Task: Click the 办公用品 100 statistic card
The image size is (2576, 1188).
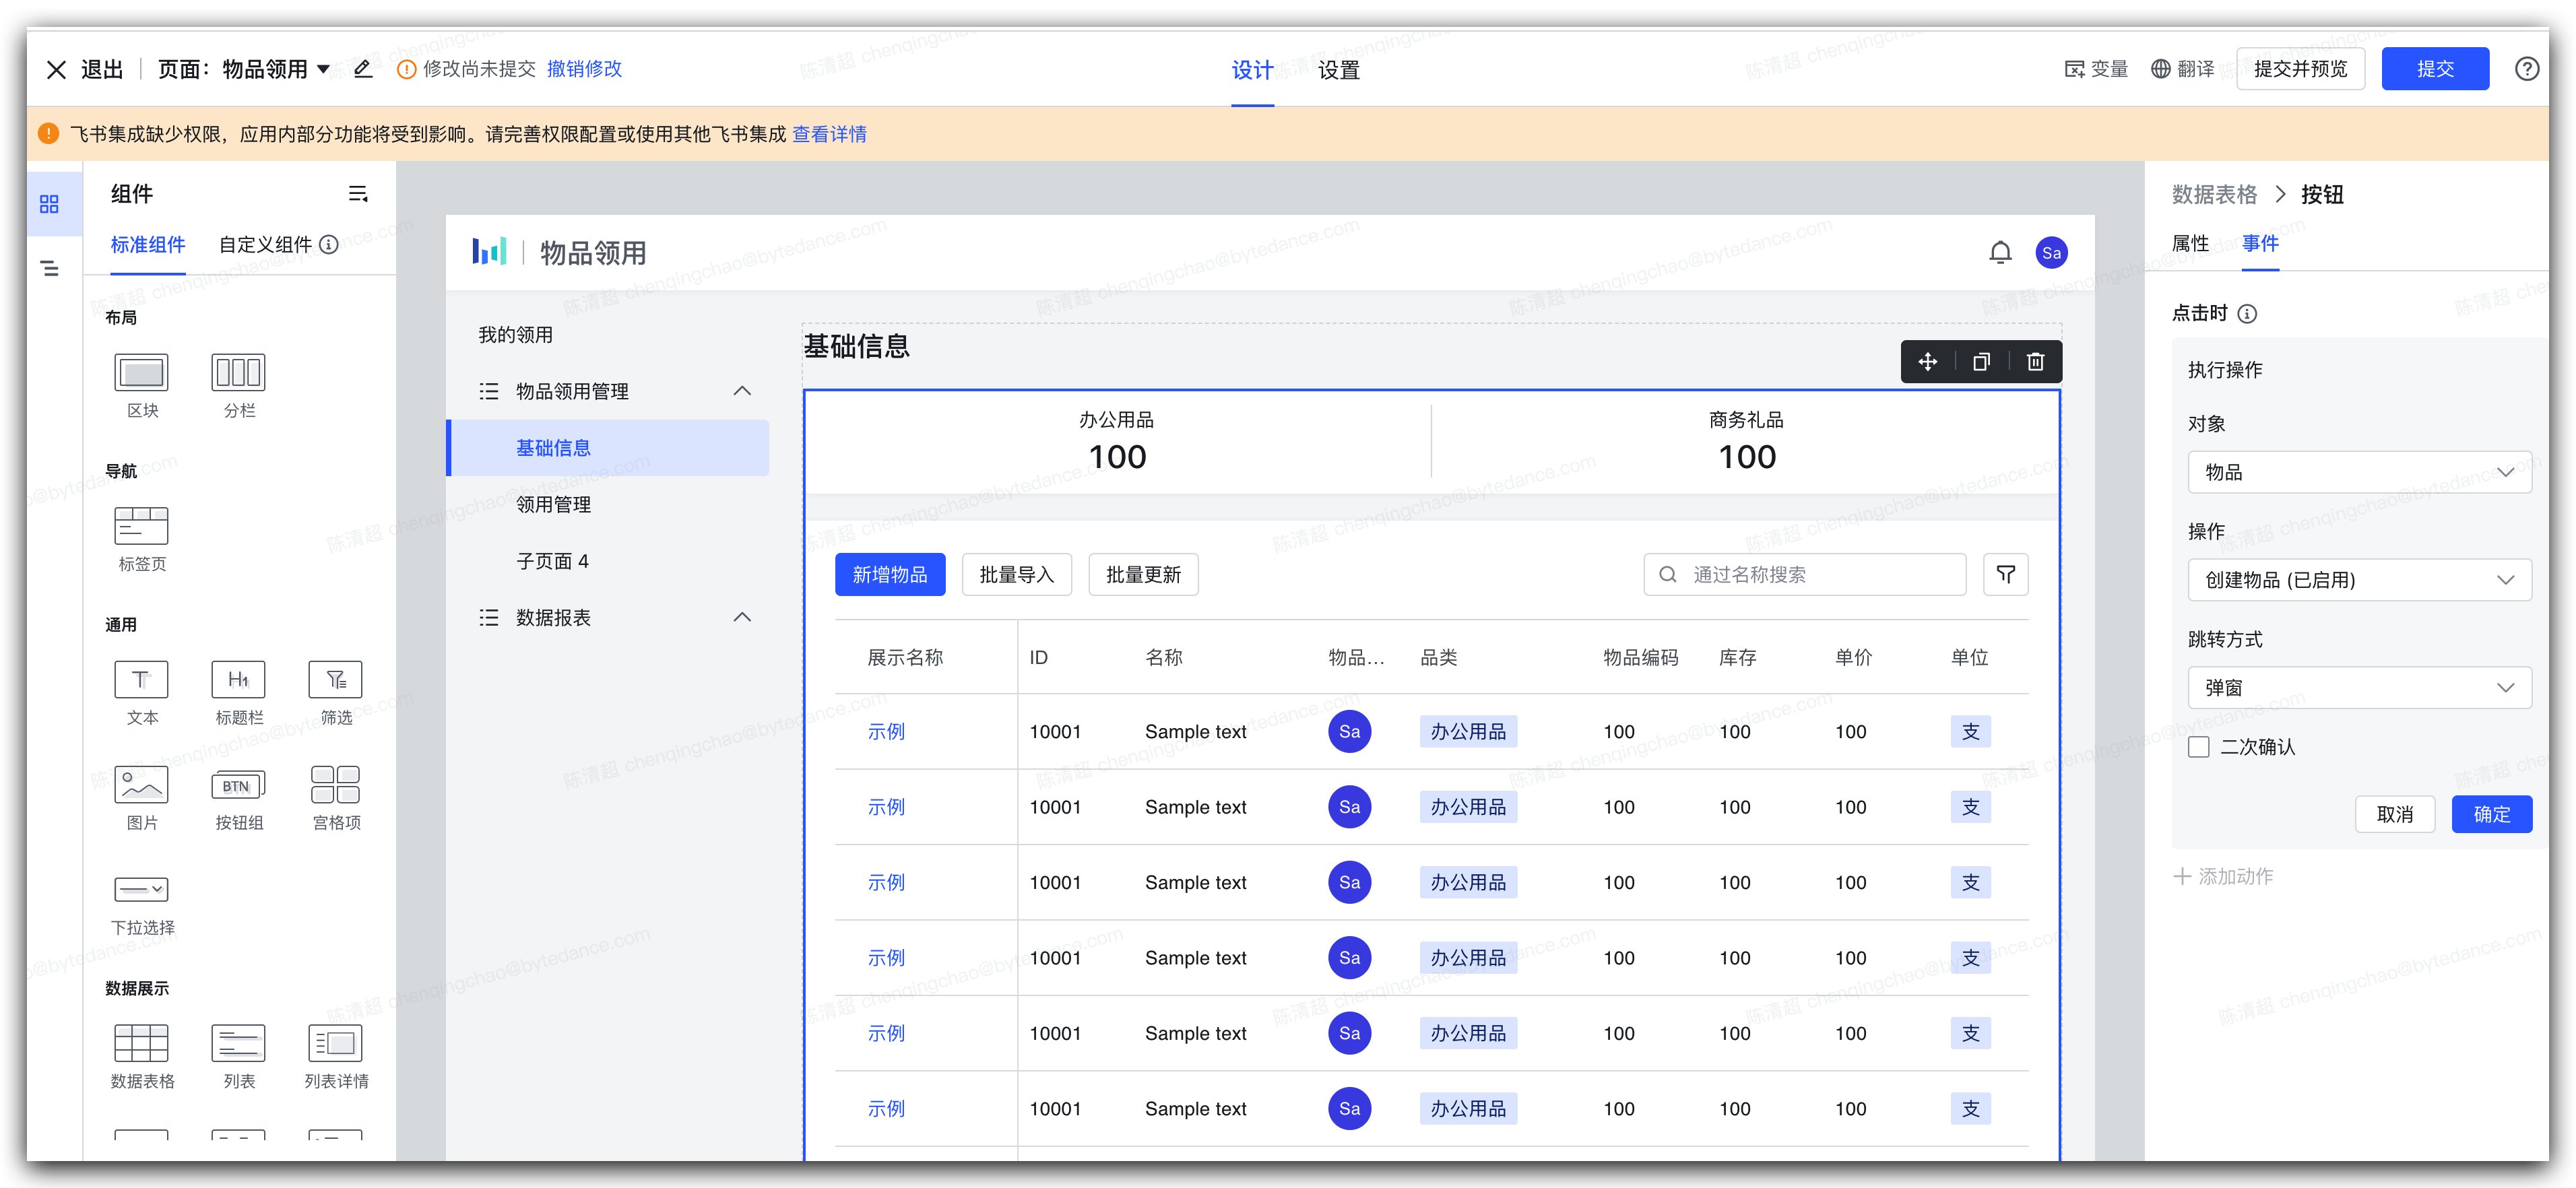Action: (x=1117, y=441)
